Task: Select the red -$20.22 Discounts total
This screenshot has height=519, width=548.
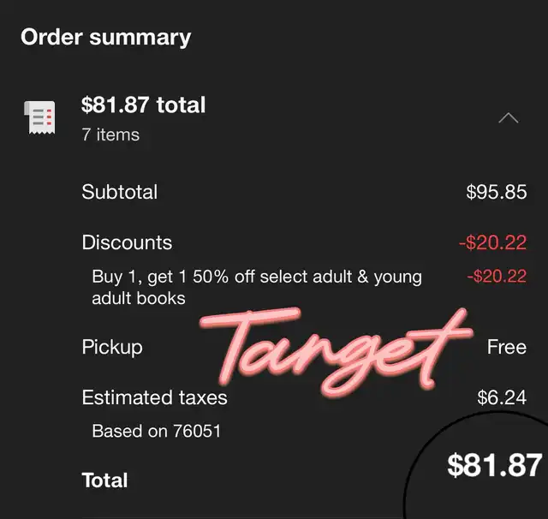Action: tap(493, 242)
